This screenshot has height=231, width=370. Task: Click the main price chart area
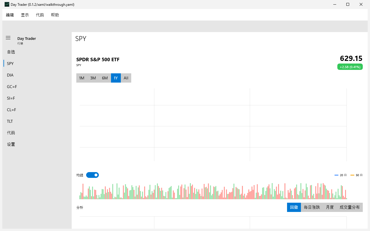point(213,124)
